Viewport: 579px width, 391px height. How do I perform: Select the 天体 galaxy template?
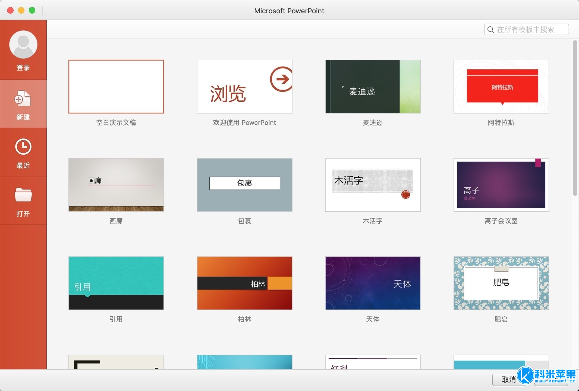[373, 283]
